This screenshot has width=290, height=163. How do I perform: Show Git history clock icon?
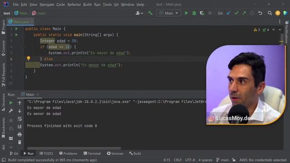pos(252,13)
